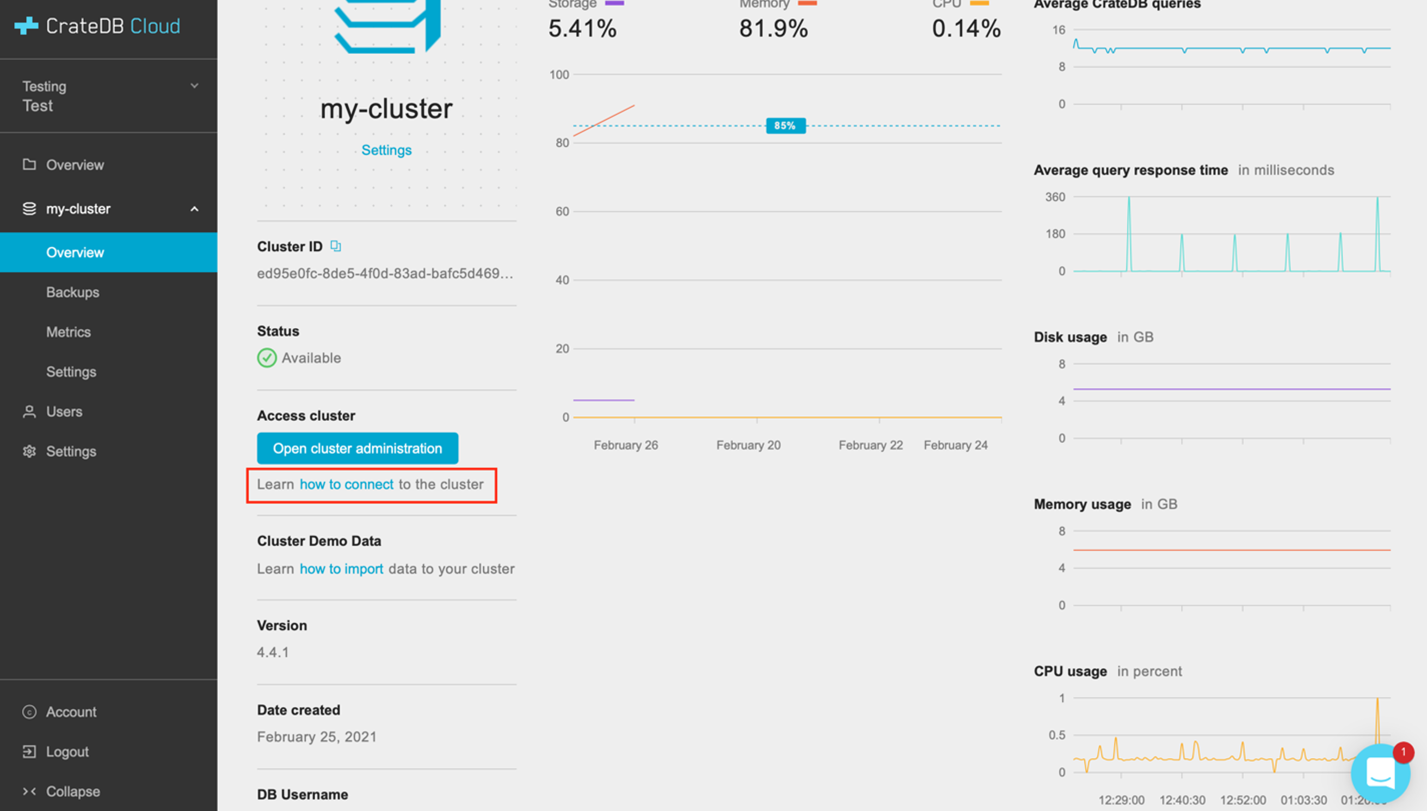Open the cluster Settings sub-item
Image resolution: width=1427 pixels, height=811 pixels.
pyautogui.click(x=71, y=372)
